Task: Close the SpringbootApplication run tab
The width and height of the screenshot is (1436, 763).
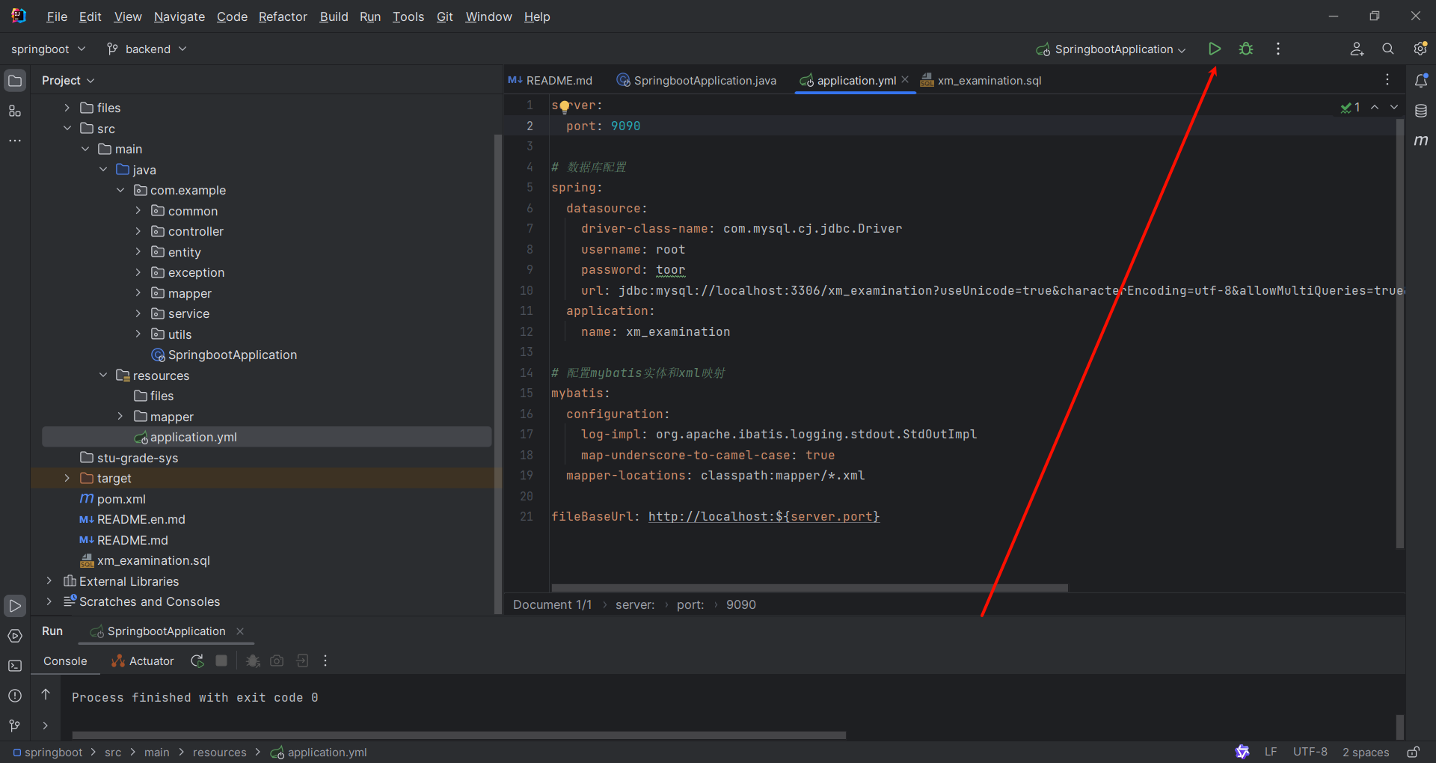Action: [x=240, y=631]
